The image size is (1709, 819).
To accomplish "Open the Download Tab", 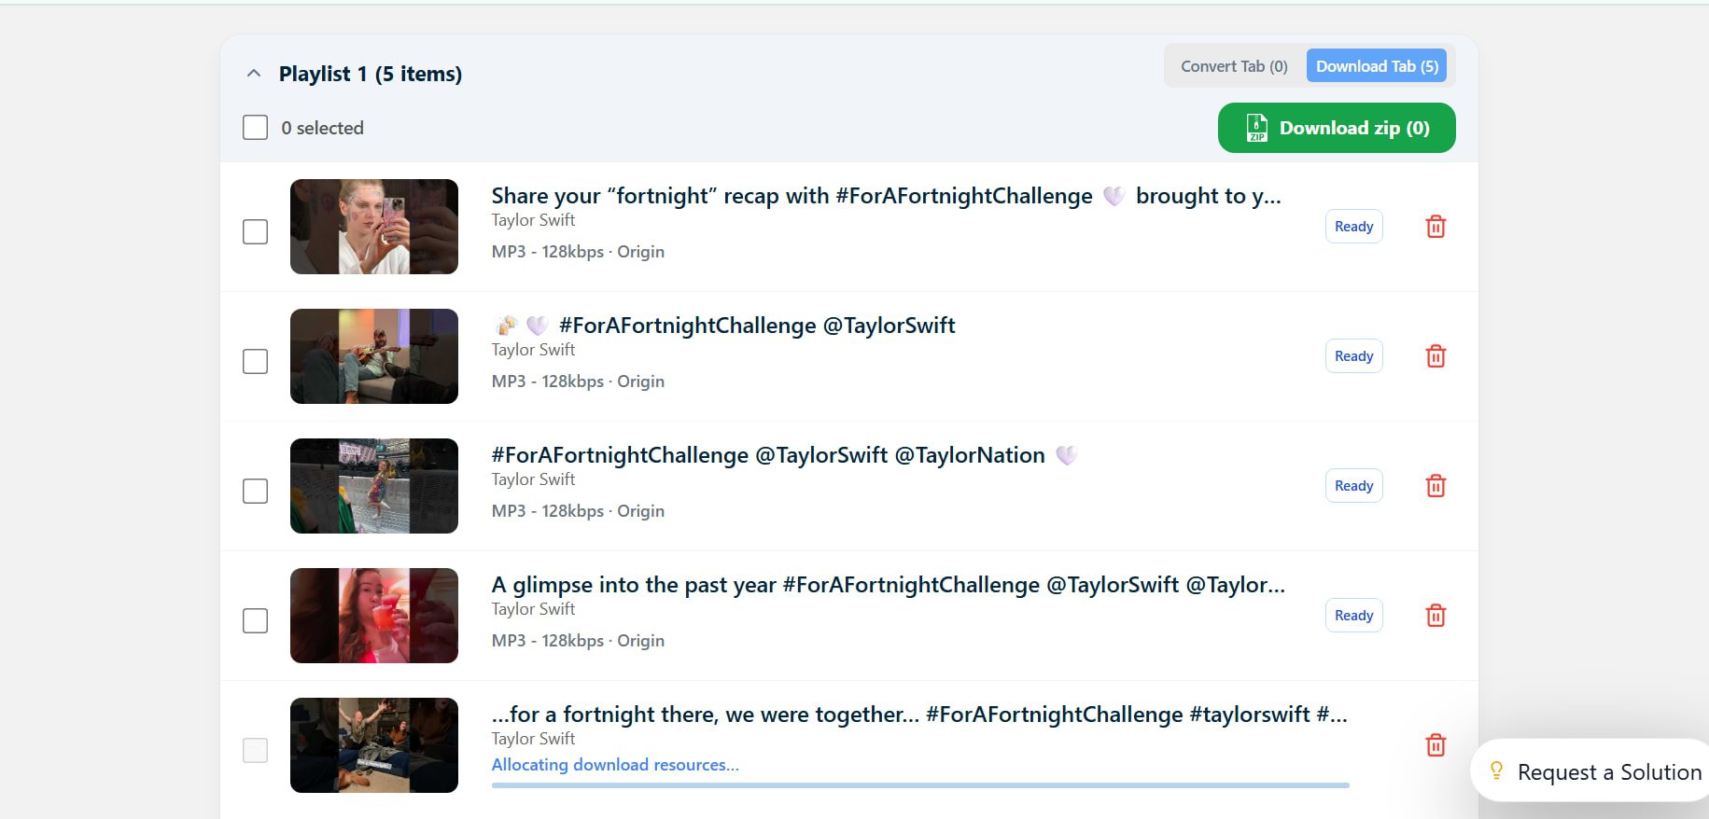I will pos(1377,66).
